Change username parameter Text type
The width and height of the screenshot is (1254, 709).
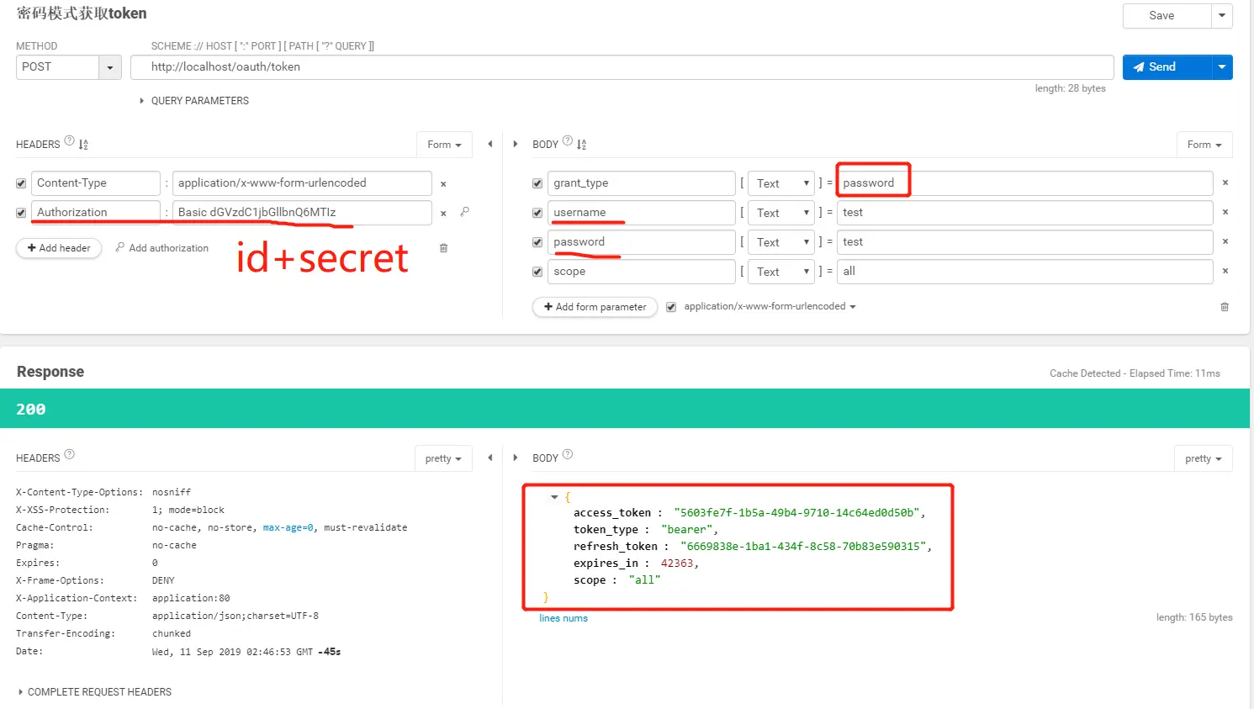tap(781, 213)
